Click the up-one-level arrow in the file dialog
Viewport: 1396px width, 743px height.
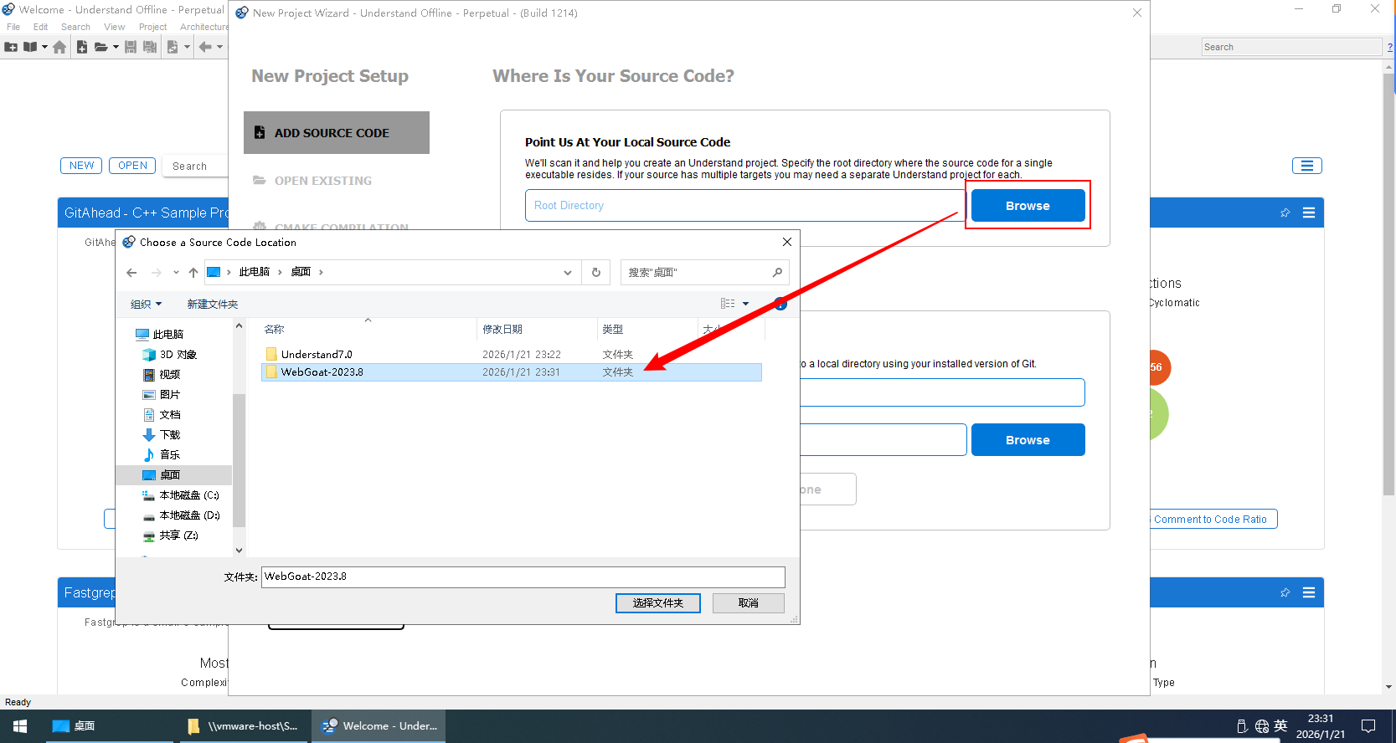tap(193, 273)
